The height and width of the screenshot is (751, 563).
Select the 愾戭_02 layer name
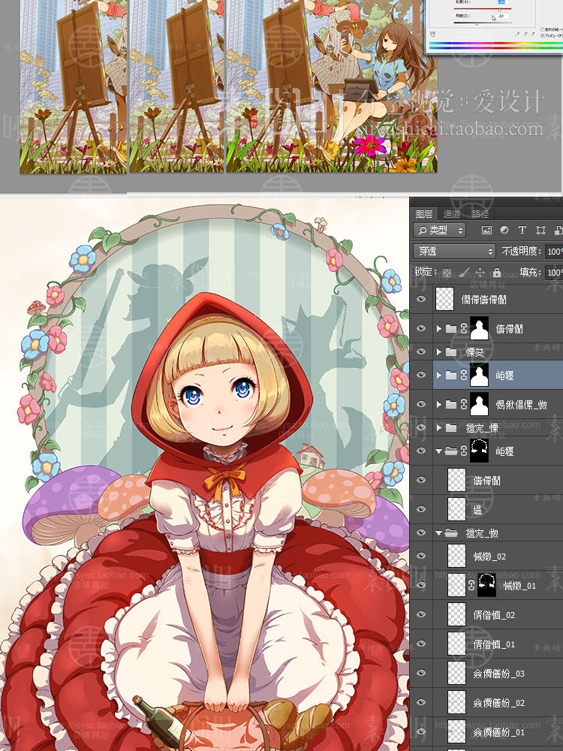(x=489, y=556)
